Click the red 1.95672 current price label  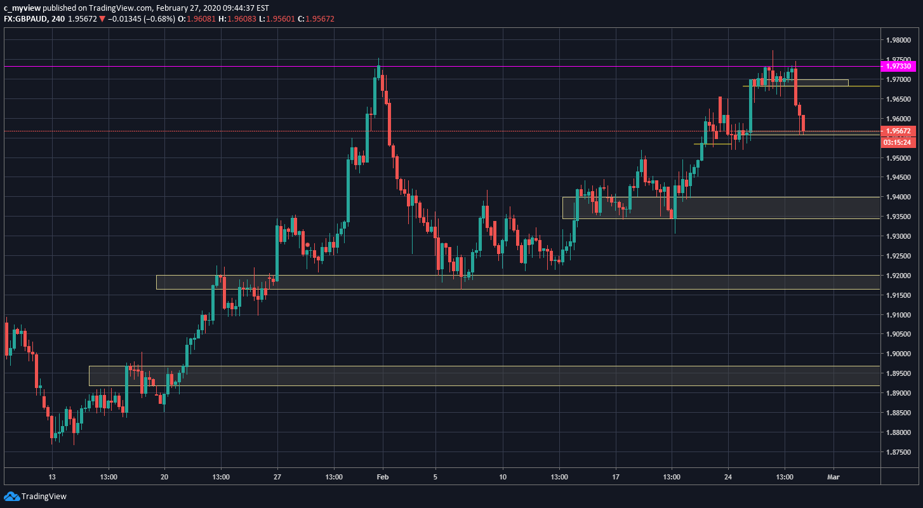[x=898, y=131]
